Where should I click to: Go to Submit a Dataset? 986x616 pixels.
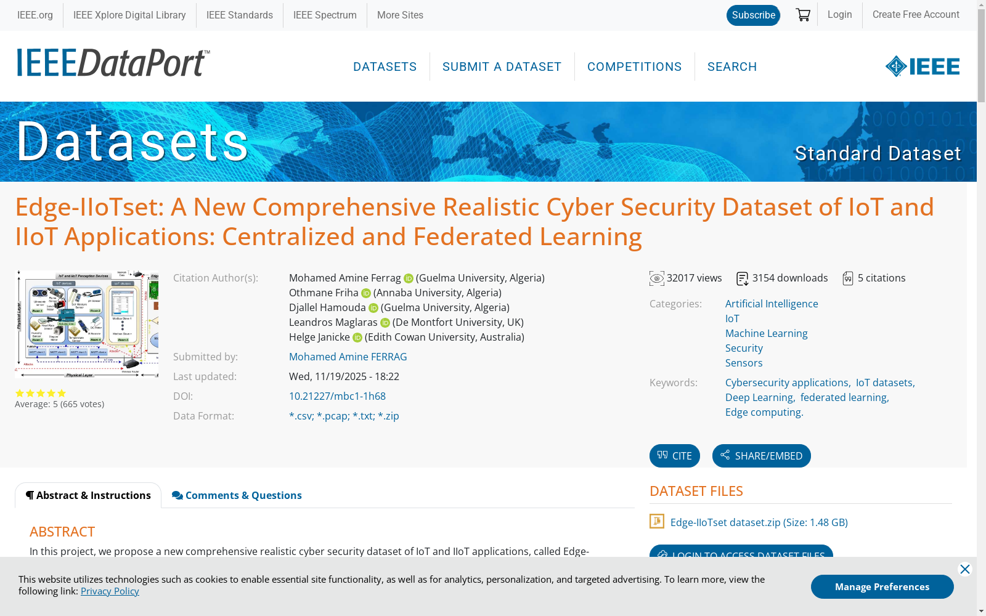pyautogui.click(x=502, y=67)
